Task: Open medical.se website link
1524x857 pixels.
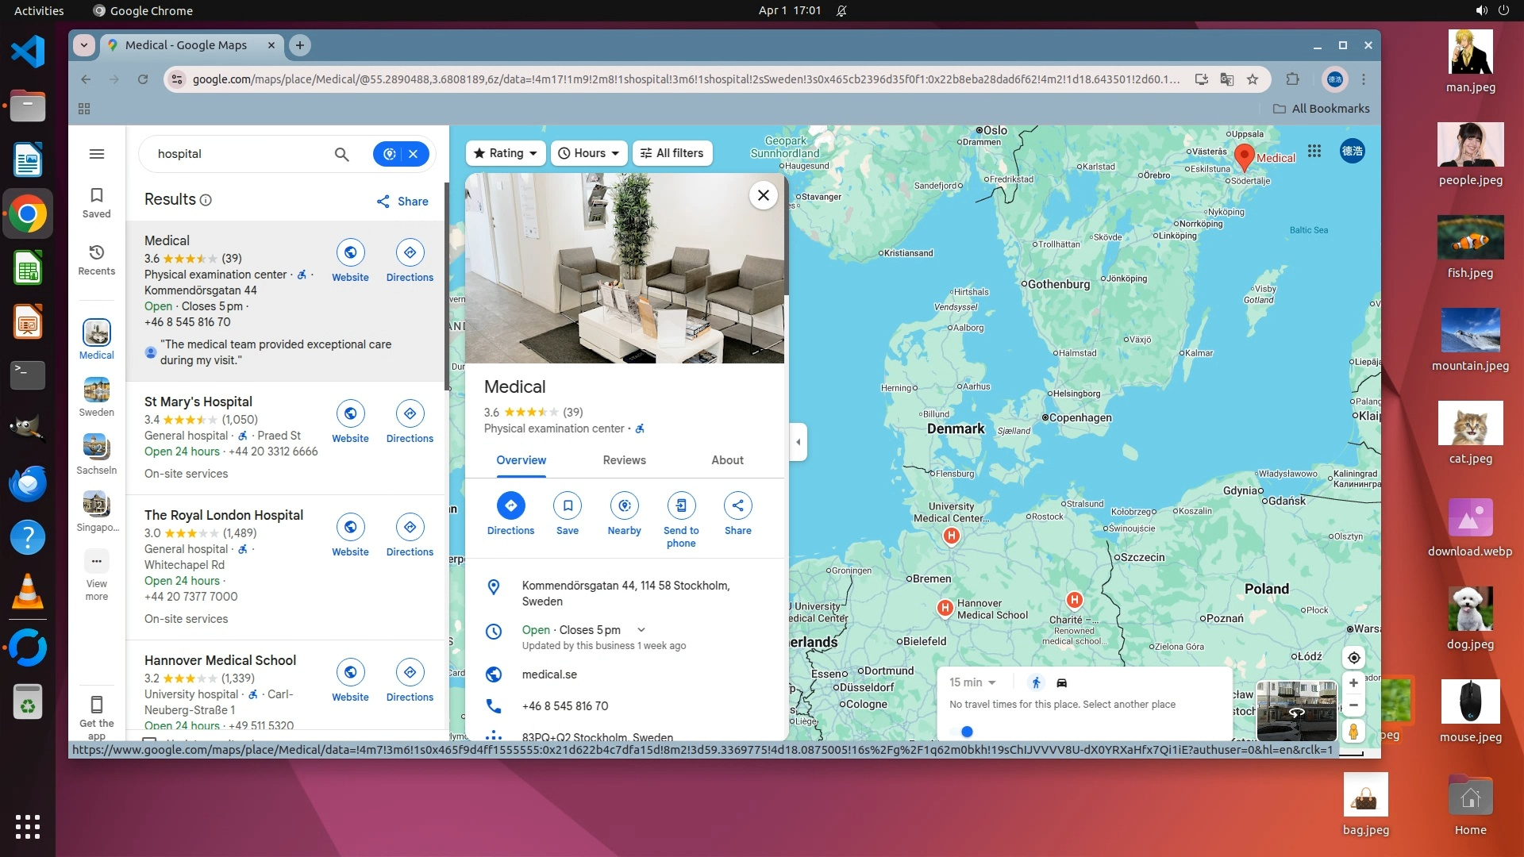Action: click(x=549, y=674)
